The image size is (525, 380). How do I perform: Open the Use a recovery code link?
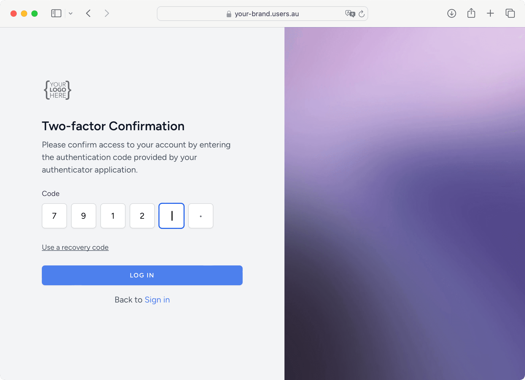[75, 247]
